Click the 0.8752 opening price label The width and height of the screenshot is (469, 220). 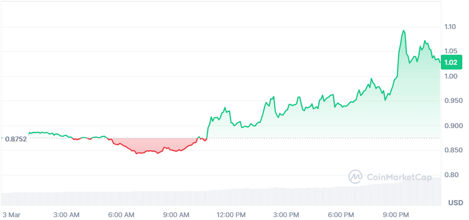coord(16,139)
